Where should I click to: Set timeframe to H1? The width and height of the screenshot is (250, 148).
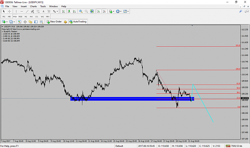coord(26,16)
